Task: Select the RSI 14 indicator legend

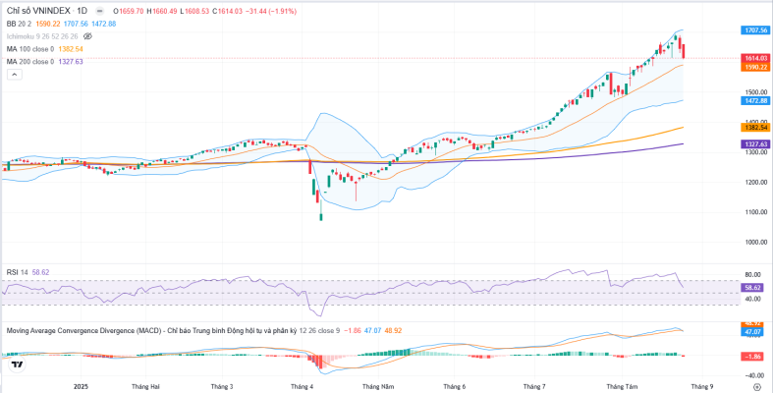Action: coord(18,272)
